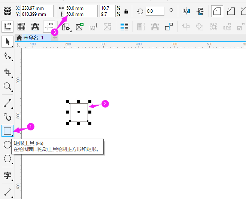Expand the Polygon tool flyout arrow
246x199 pixels.
12,163
